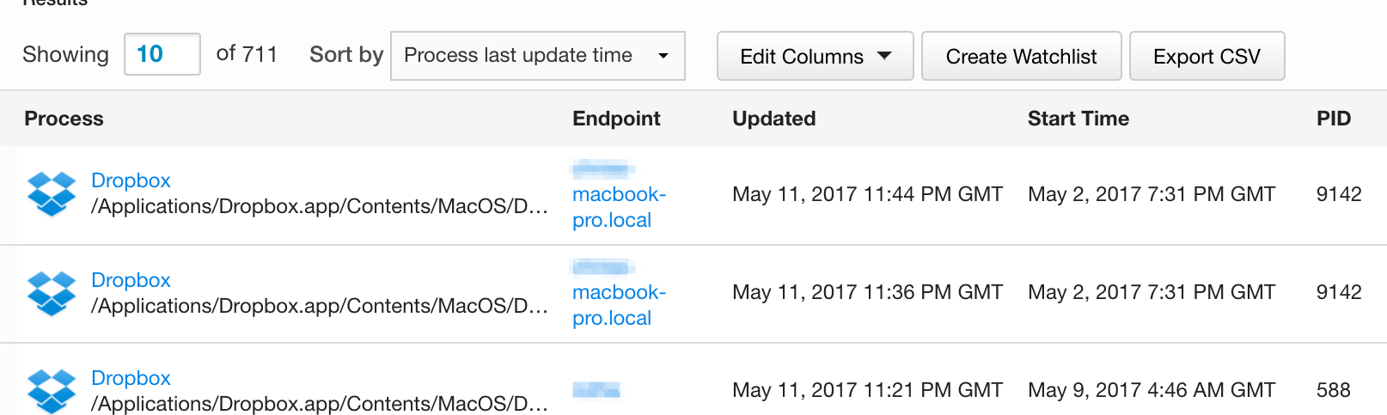Screen dimensions: 1387x415
Task: Click the Dropbox icon in second row
Action: [x=52, y=293]
